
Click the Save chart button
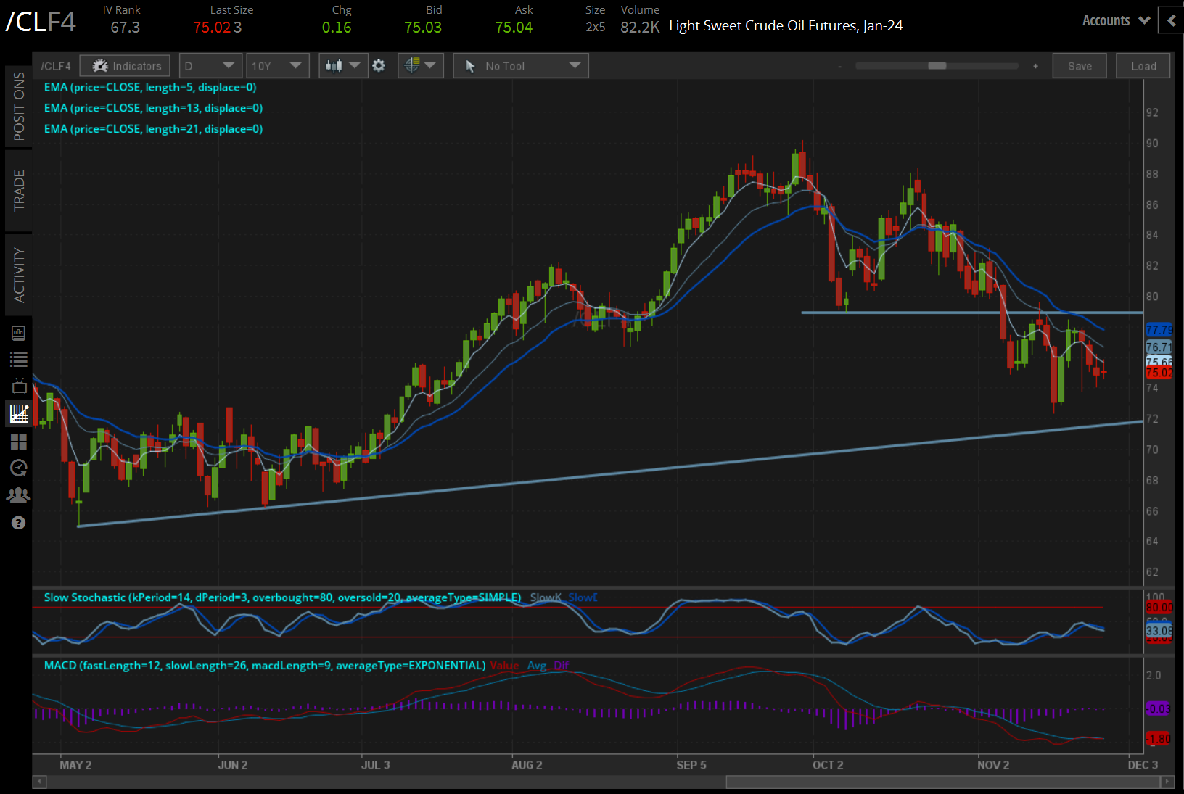pos(1079,66)
